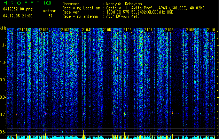The height and width of the screenshot is (139, 219).
Task: Click the Observer label
Action: (71, 4)
